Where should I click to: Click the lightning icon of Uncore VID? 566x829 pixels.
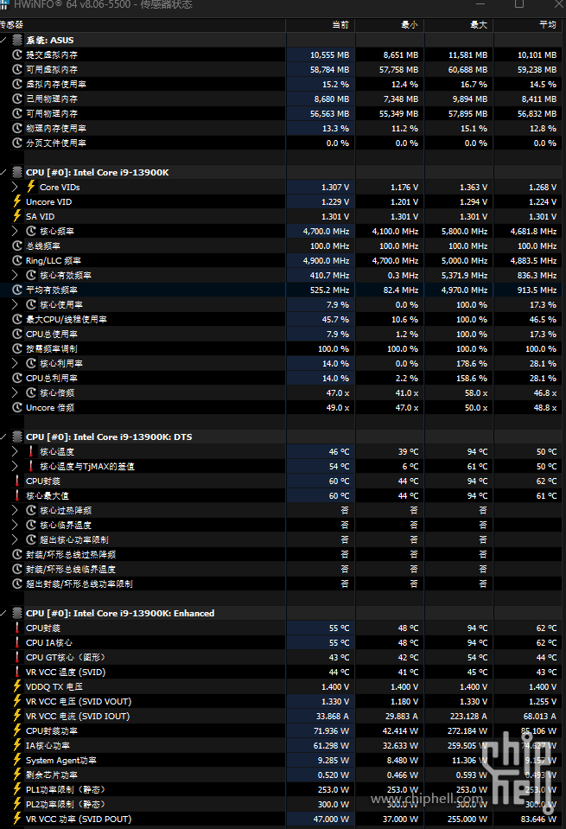point(17,201)
